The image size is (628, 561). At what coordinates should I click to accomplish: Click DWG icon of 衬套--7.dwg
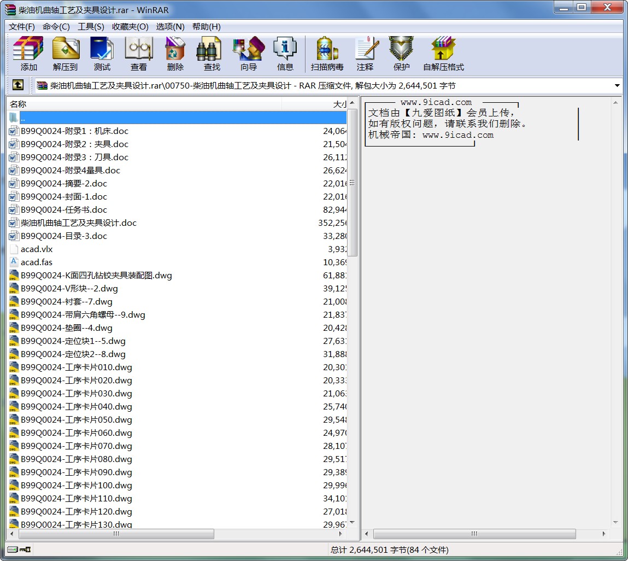click(14, 301)
